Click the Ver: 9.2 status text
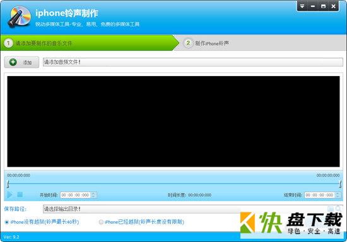The height and width of the screenshot is (242, 347). click(11, 237)
